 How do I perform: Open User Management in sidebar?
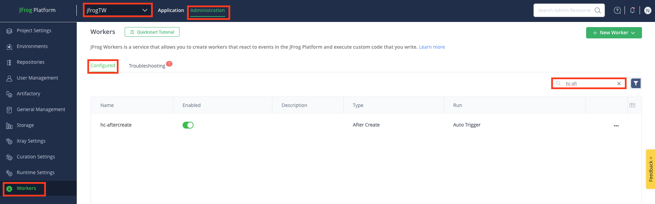point(37,78)
